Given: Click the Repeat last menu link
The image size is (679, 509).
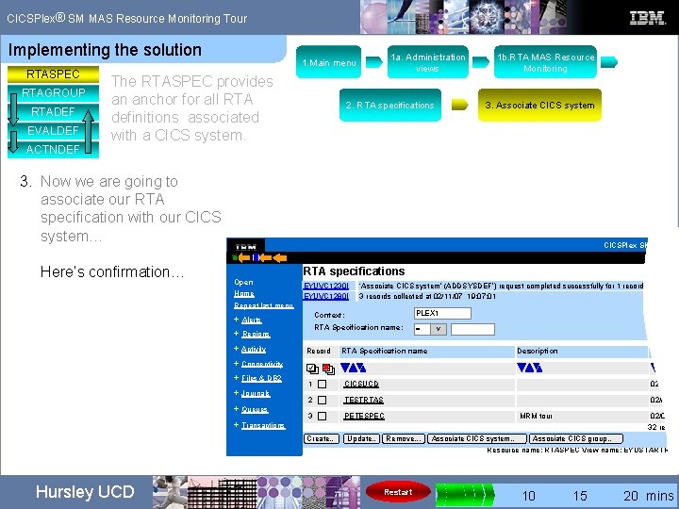Looking at the screenshot, I should (264, 305).
